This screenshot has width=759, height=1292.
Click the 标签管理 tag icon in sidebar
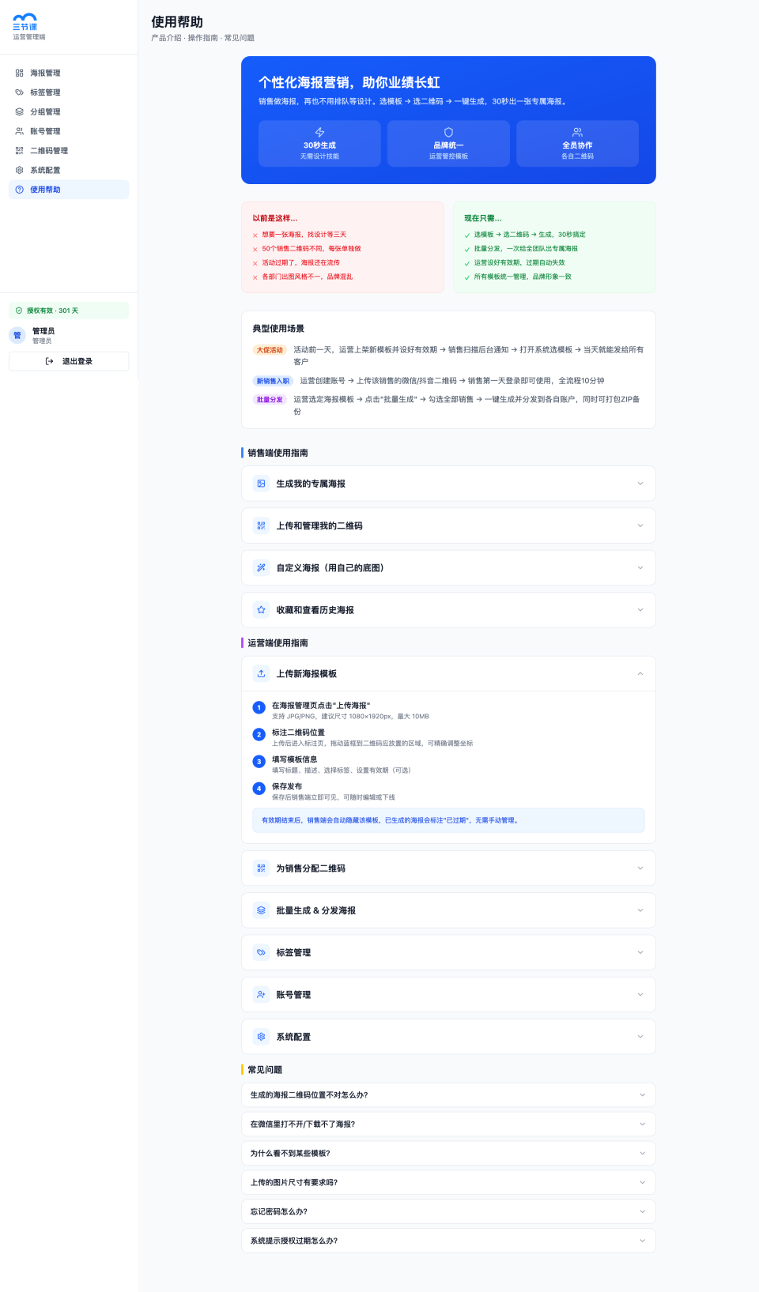20,92
